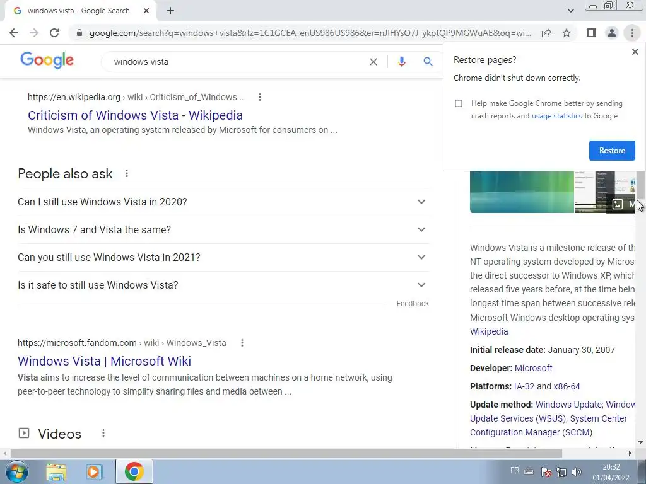Image resolution: width=646 pixels, height=484 pixels.
Task: Open the x86-64 platform link
Action: [x=567, y=386]
